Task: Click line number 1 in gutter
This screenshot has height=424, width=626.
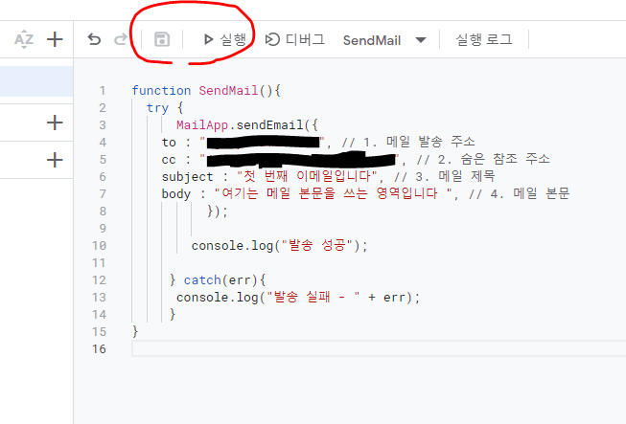Action: (103, 91)
